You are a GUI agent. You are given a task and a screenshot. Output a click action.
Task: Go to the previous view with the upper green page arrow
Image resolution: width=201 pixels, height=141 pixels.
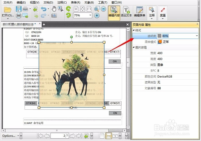(36, 9)
